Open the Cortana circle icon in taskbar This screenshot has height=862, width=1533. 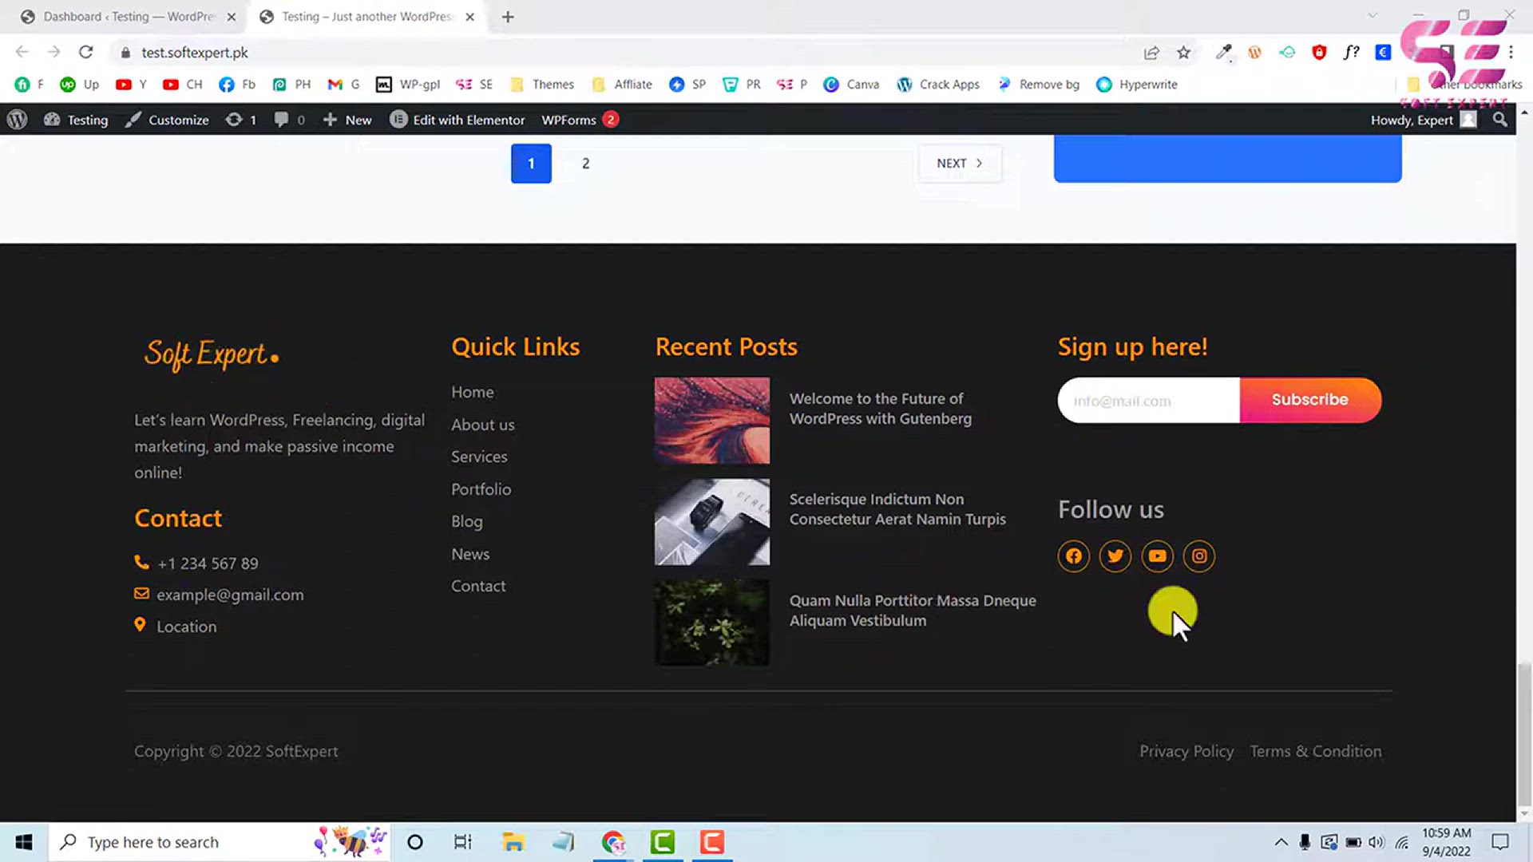tap(414, 842)
